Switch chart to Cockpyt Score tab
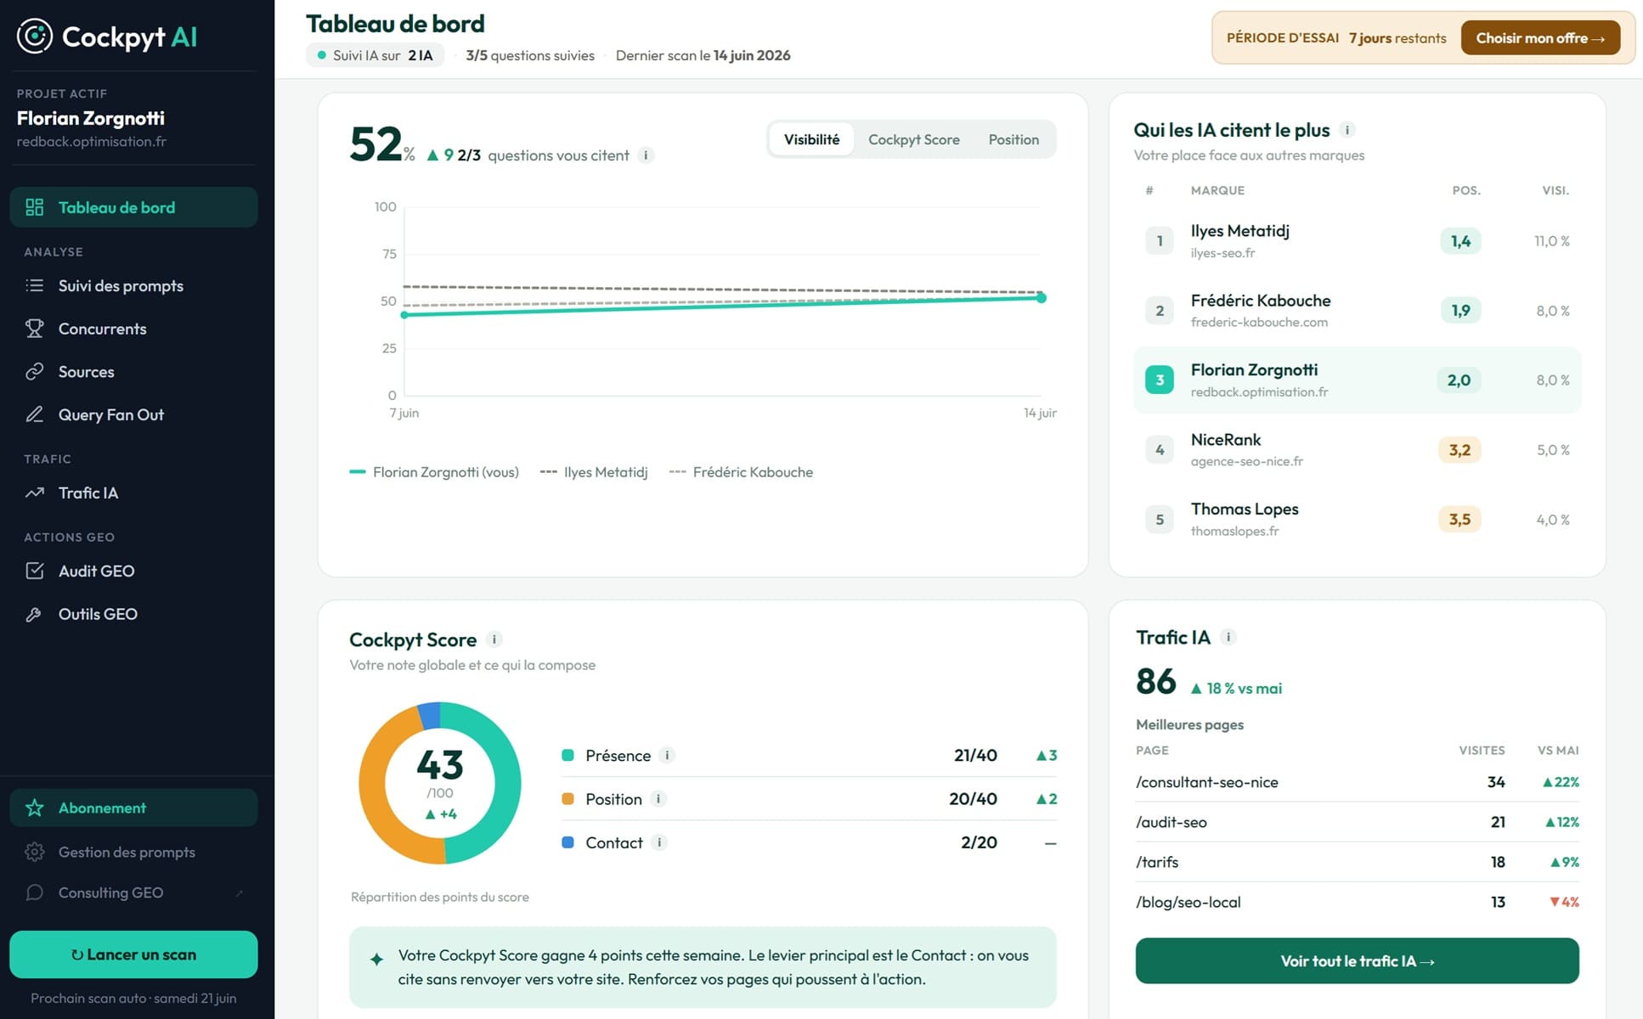1643x1019 pixels. pyautogui.click(x=913, y=139)
